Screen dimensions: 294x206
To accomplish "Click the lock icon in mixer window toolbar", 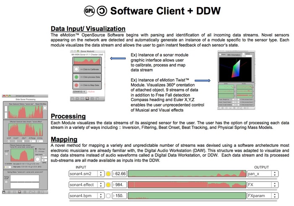I will point(4,192).
